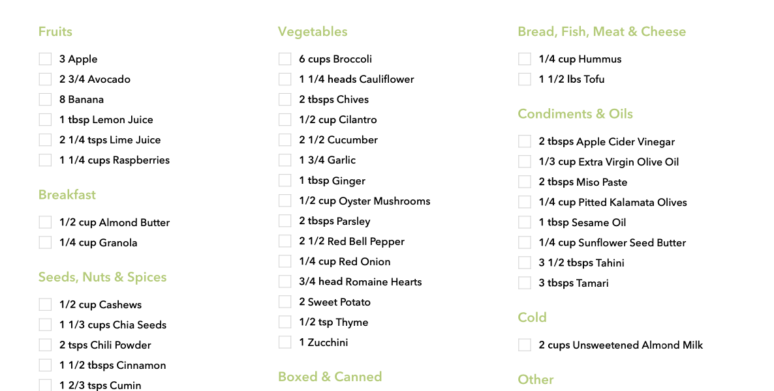This screenshot has height=391, width=774.
Task: Tick the 1/4 cup Granola checkbox
Action: [x=46, y=242]
